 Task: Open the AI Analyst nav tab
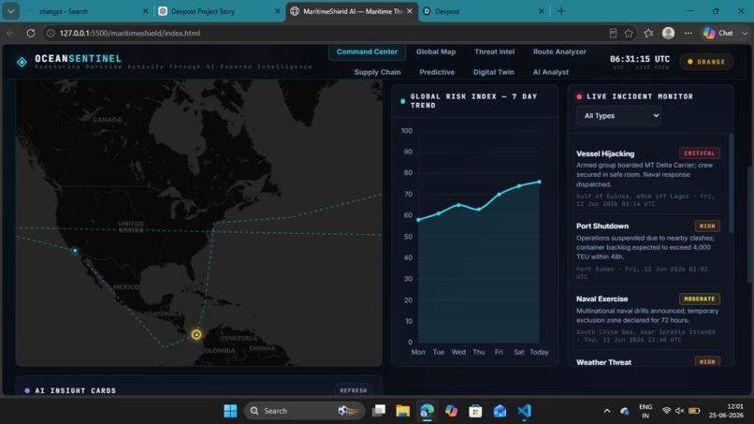coord(551,72)
